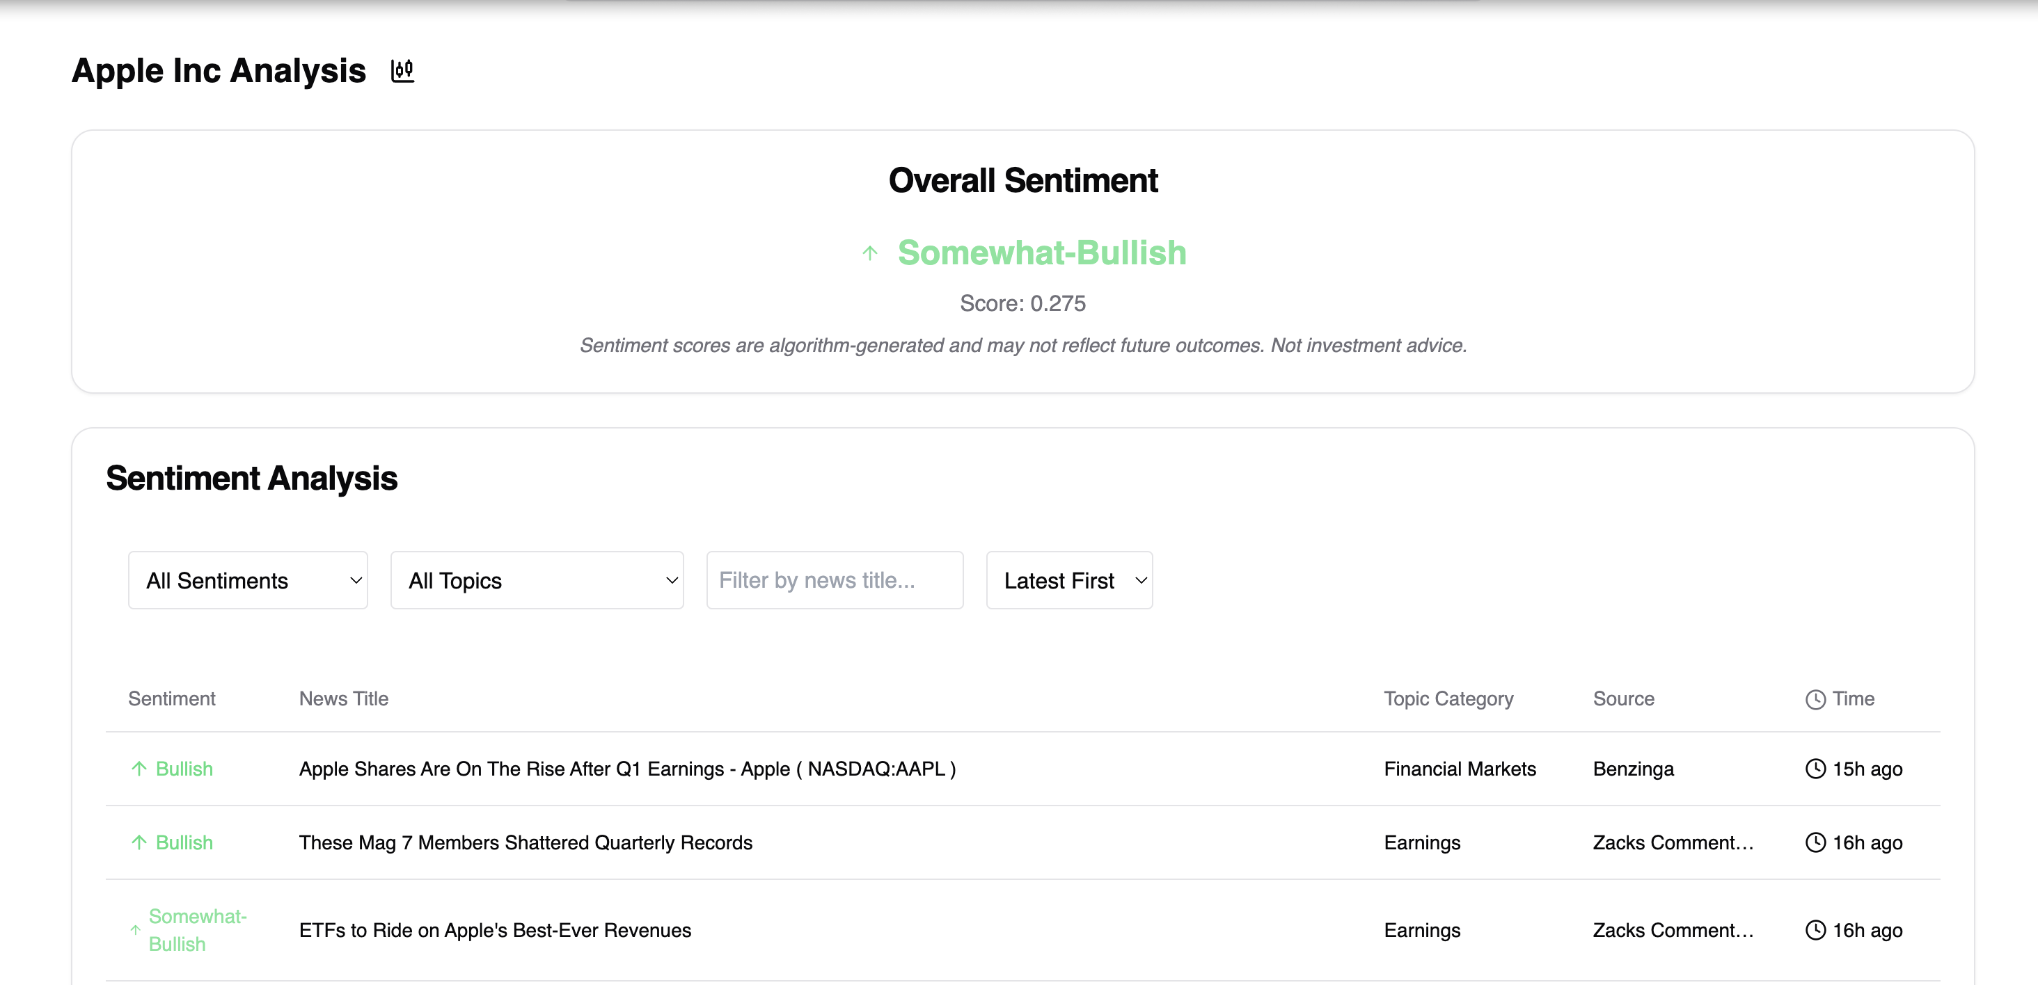Open the All Sentiments dropdown
Viewport: 2038px width, 985px height.
click(248, 580)
